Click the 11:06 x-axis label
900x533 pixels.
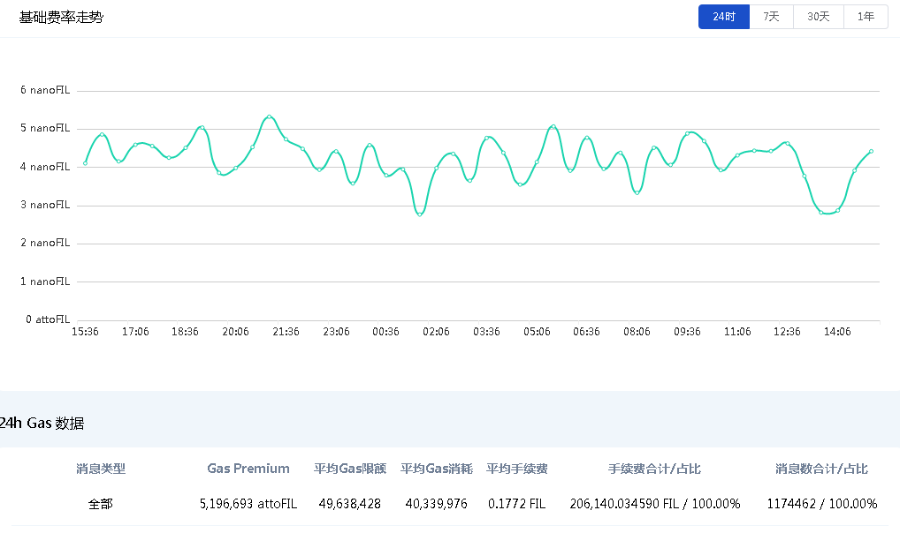(737, 331)
